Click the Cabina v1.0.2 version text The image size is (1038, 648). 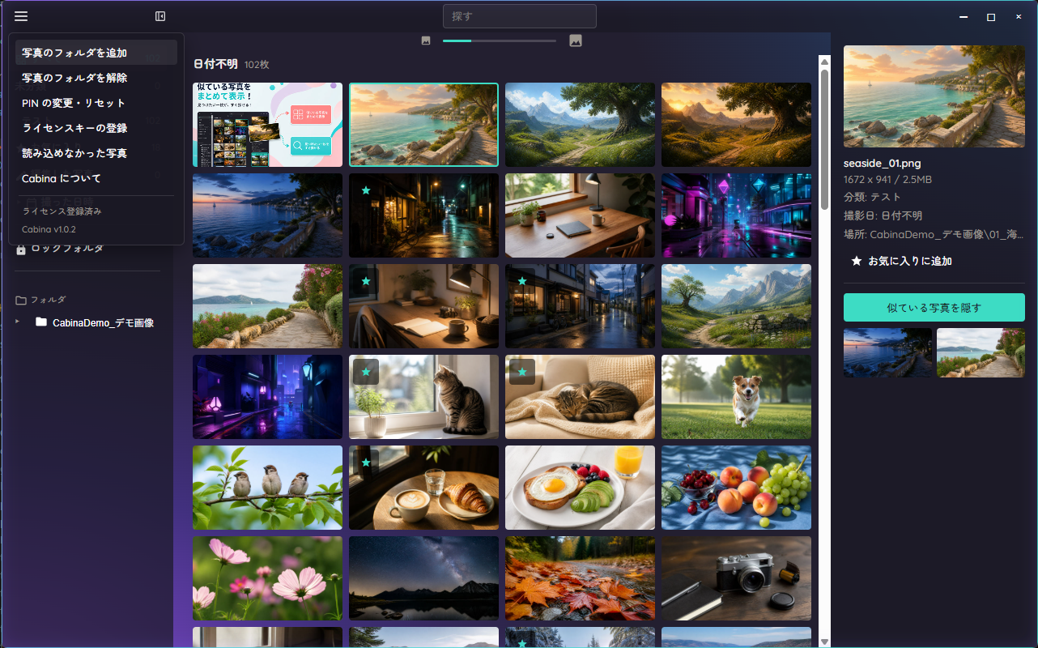(x=49, y=229)
